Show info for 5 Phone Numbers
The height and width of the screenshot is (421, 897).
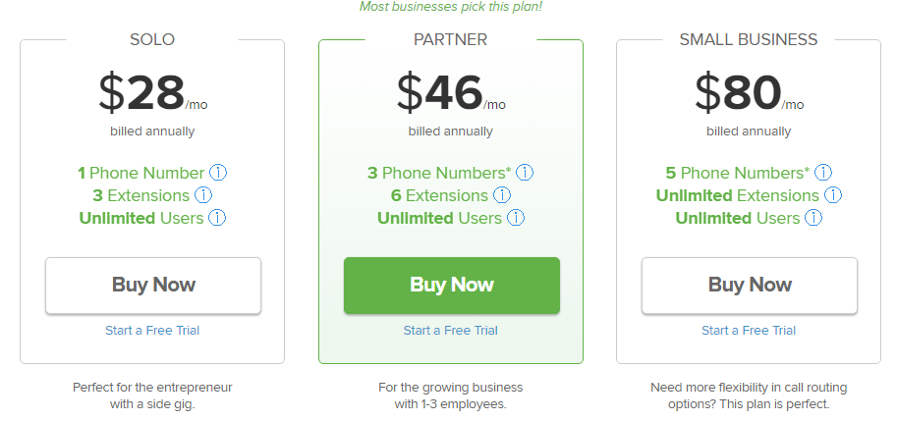tap(823, 173)
